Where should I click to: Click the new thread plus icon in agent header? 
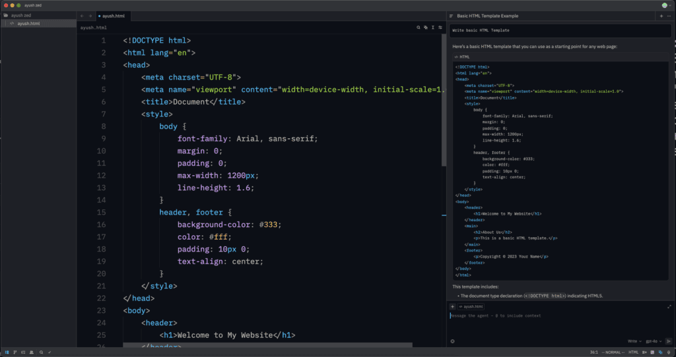(661, 16)
